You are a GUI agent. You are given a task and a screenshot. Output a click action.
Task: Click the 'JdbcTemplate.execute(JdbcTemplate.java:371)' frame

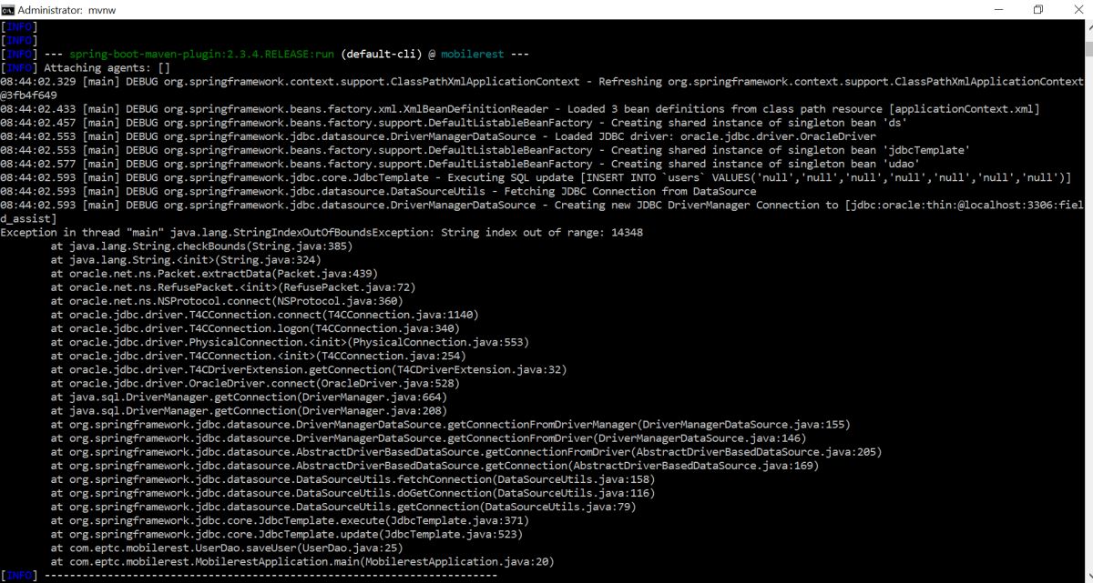click(290, 519)
